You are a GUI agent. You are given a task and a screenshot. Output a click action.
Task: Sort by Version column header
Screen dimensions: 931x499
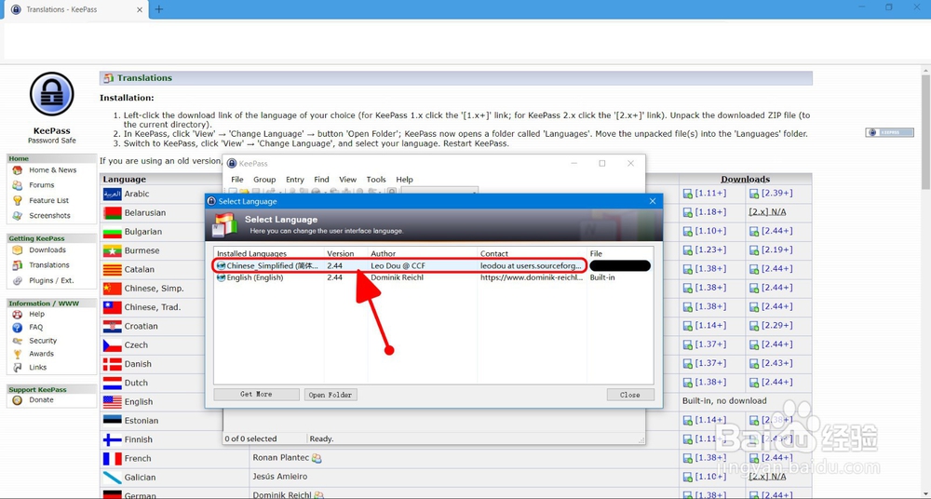346,253
